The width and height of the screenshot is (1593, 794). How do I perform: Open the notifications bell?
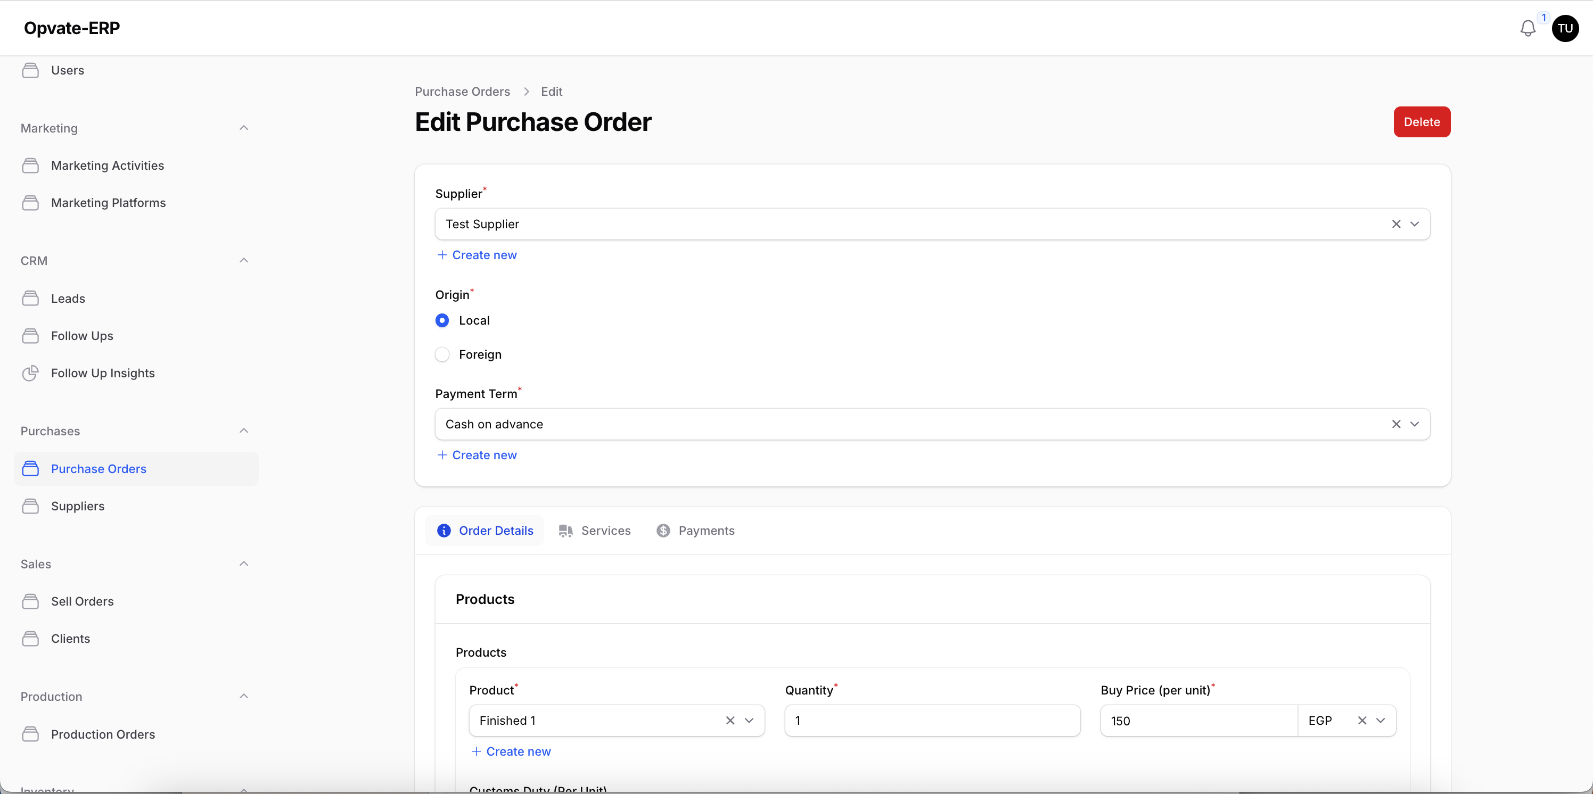(x=1528, y=28)
